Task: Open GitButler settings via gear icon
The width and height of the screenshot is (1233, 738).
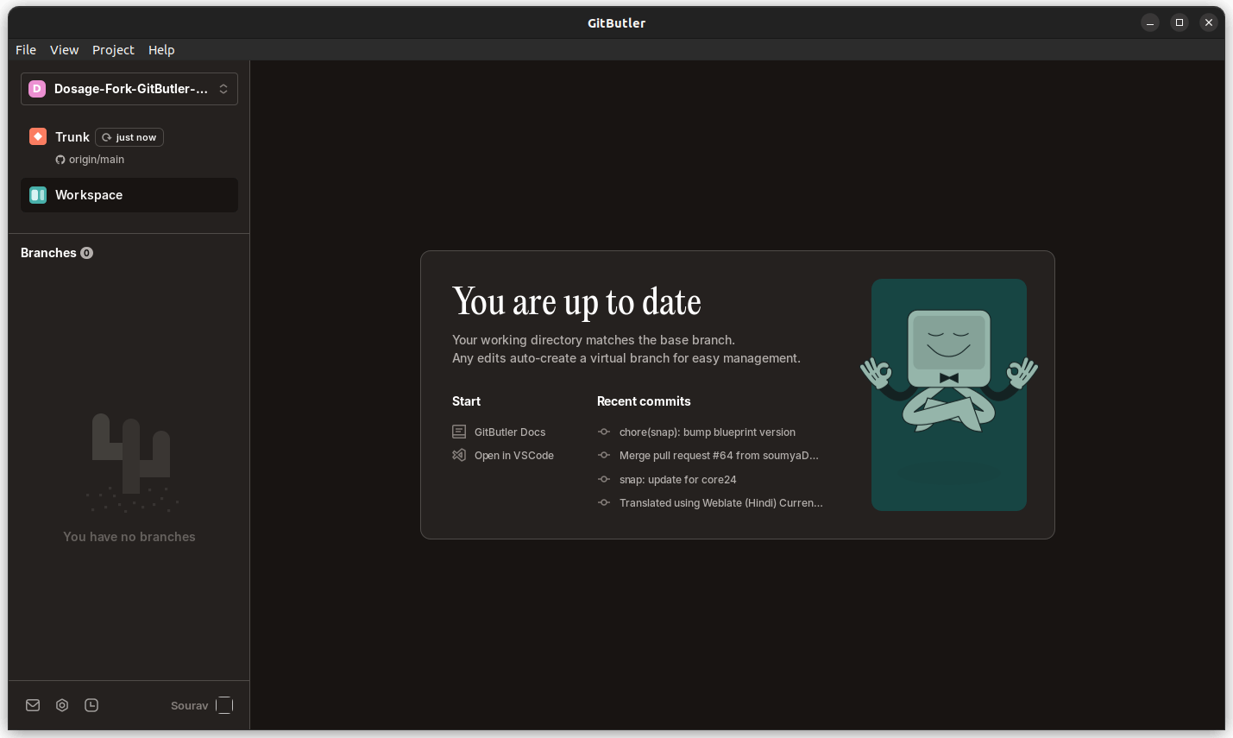Action: tap(61, 705)
